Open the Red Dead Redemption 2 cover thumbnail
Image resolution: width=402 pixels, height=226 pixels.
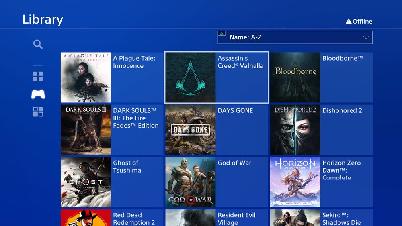(x=86, y=218)
